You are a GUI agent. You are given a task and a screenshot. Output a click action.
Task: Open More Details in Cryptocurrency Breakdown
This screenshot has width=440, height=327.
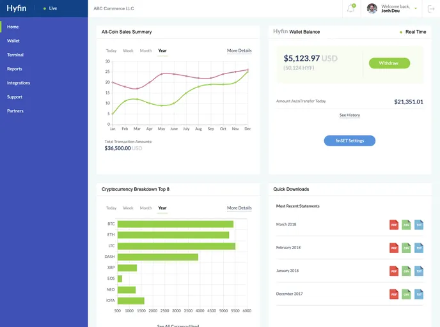point(239,208)
